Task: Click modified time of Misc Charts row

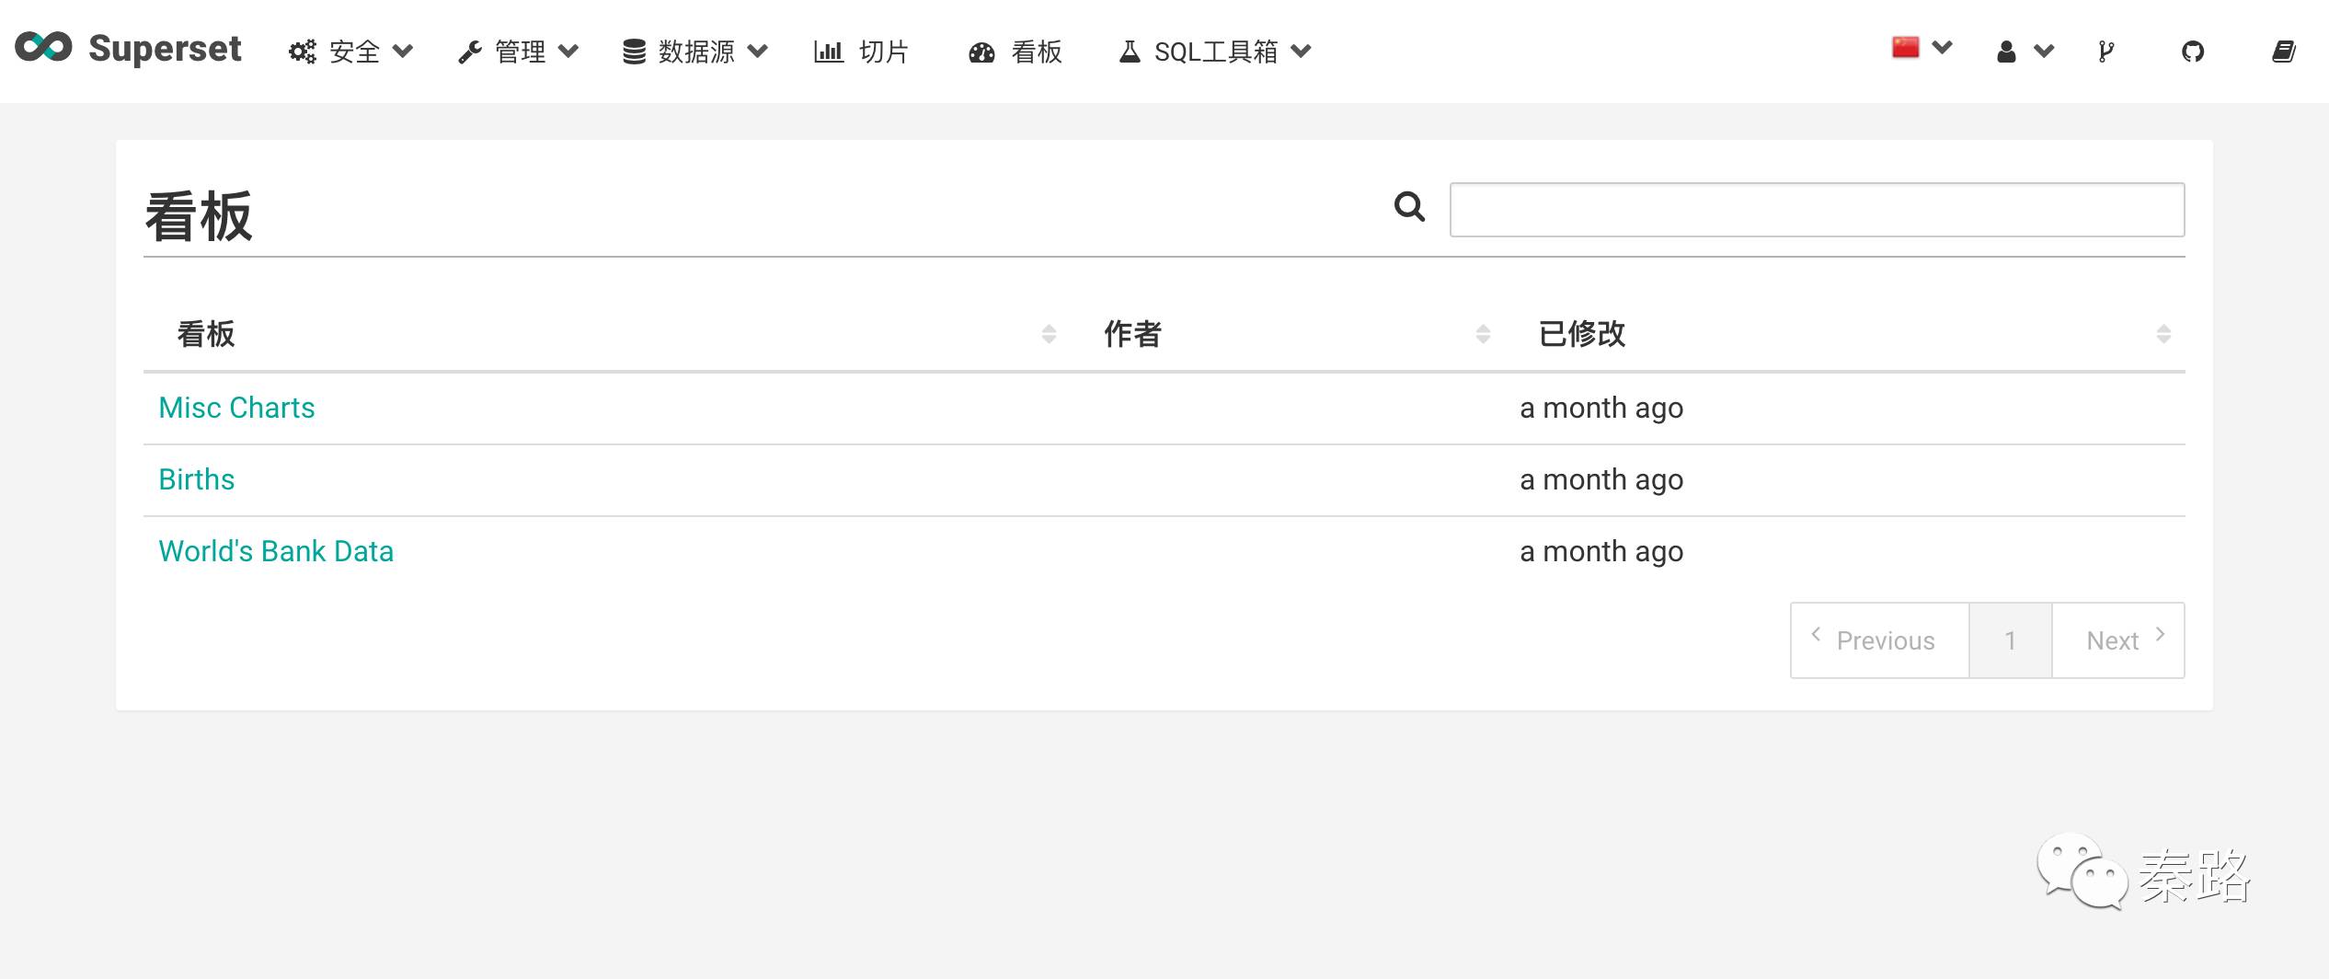Action: [1601, 408]
